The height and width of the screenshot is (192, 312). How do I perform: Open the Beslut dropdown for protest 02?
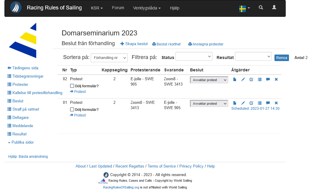click(x=209, y=80)
